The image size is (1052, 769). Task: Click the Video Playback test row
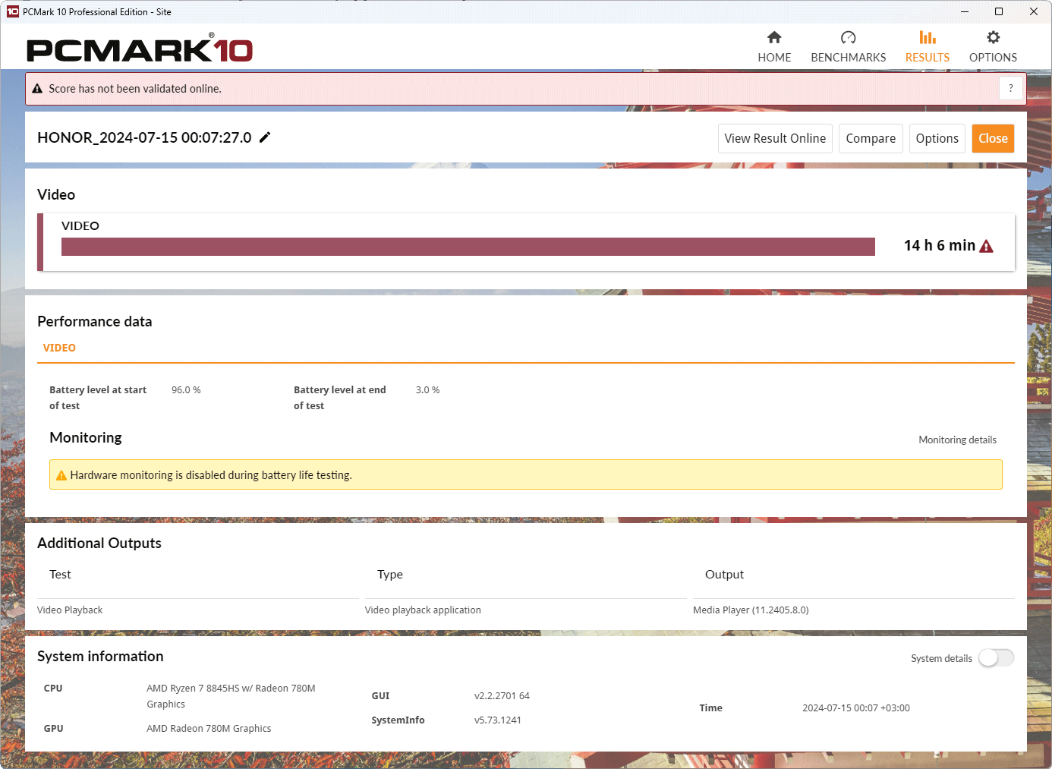[x=70, y=610]
